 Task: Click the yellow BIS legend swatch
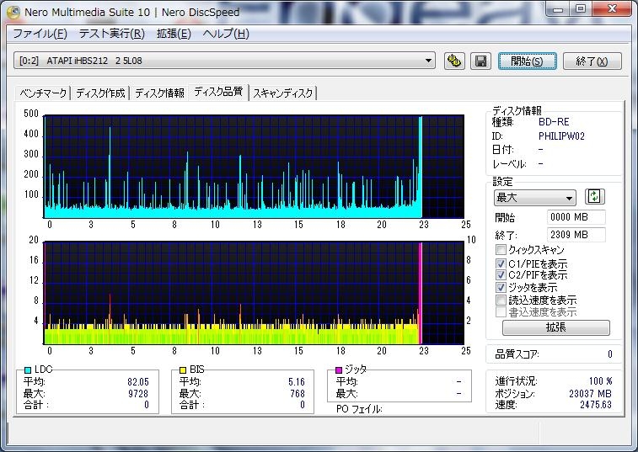coord(183,370)
